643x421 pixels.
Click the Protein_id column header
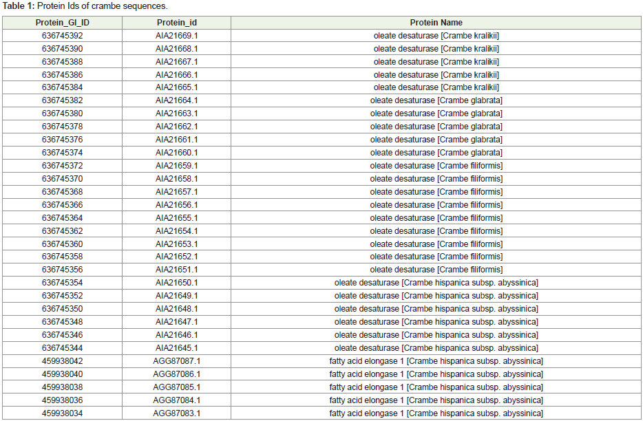coord(176,23)
